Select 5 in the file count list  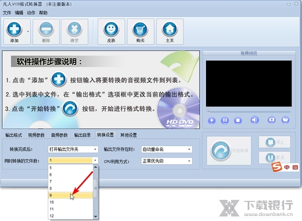[70, 168]
